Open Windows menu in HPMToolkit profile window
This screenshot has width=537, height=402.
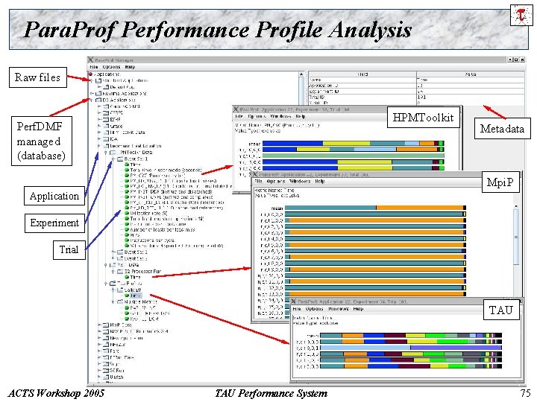click(280, 117)
